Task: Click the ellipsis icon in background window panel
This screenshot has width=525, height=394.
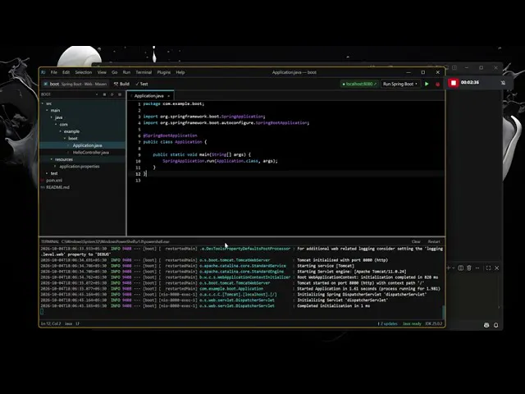Action: point(477,268)
